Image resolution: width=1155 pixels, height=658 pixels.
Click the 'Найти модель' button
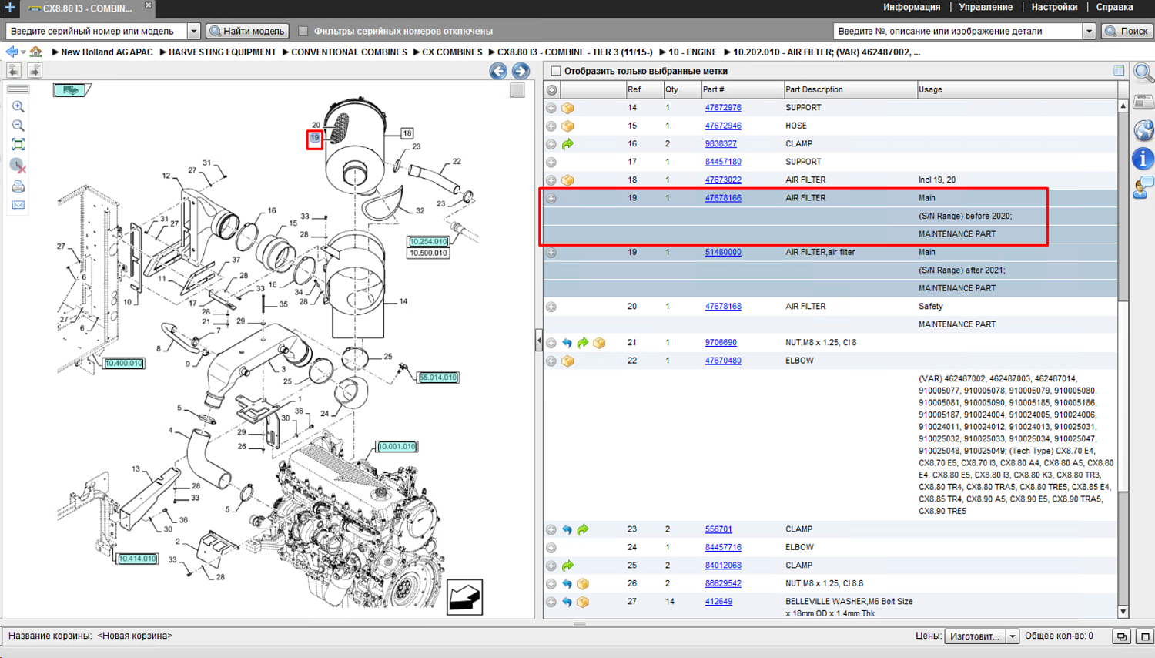pyautogui.click(x=248, y=32)
